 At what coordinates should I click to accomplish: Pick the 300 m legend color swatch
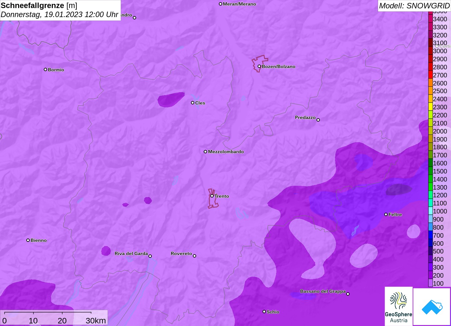click(430, 267)
